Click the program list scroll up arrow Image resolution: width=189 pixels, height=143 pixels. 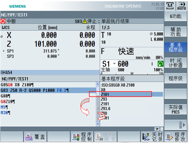pyautogui.click(x=98, y=84)
